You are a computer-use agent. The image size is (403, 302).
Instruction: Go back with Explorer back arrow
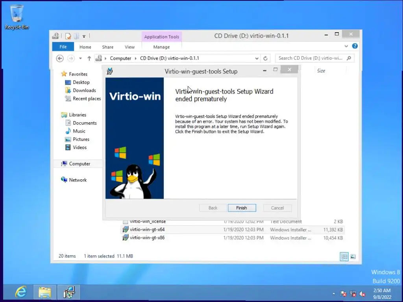(x=60, y=58)
